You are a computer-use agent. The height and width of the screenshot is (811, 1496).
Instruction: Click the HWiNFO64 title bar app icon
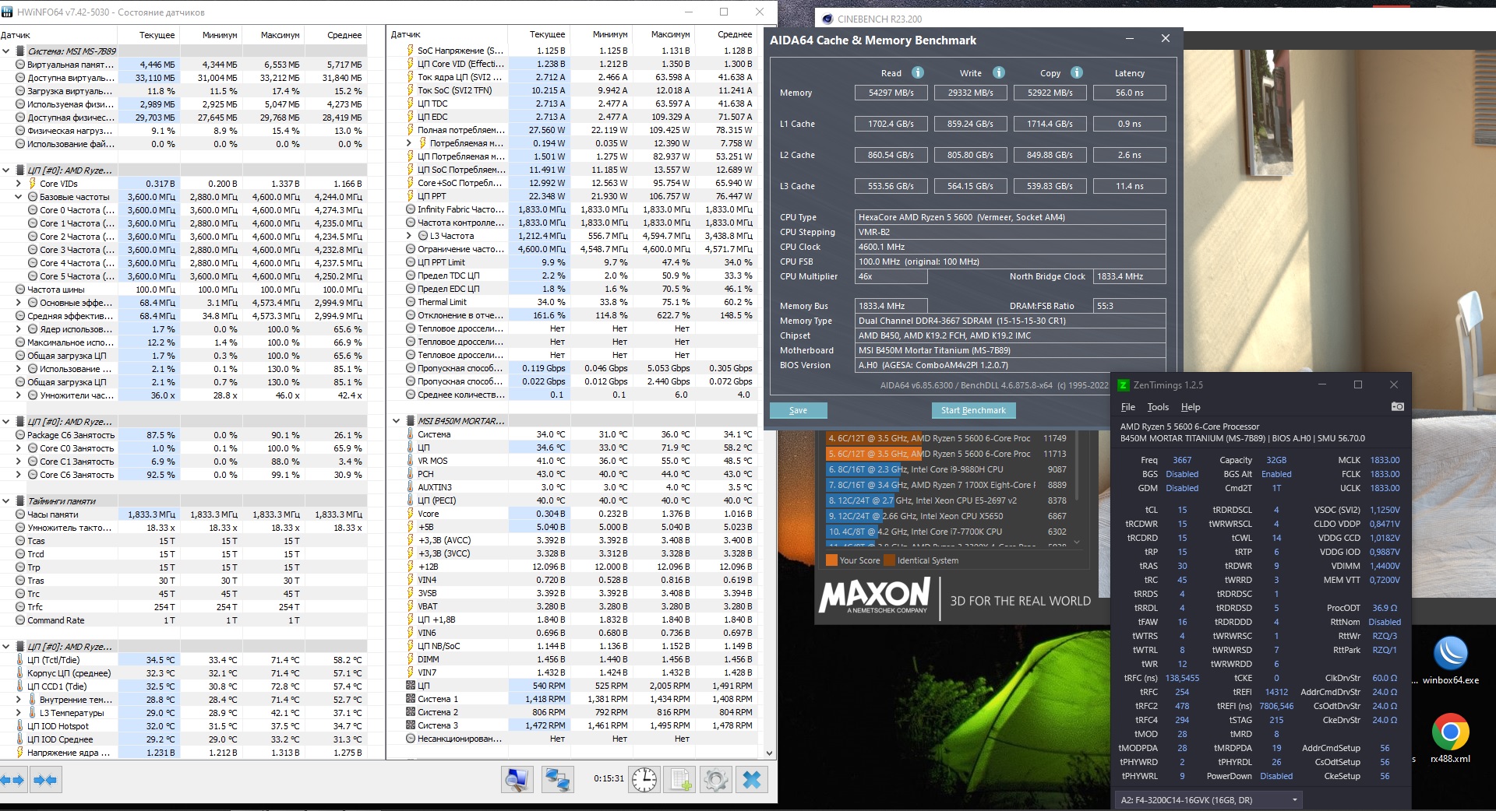point(8,12)
